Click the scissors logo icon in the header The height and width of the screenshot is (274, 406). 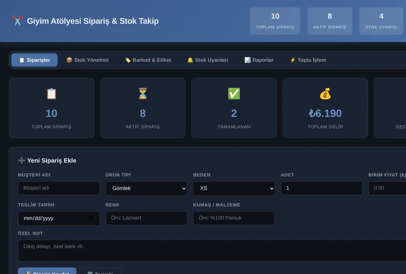[x=17, y=21]
